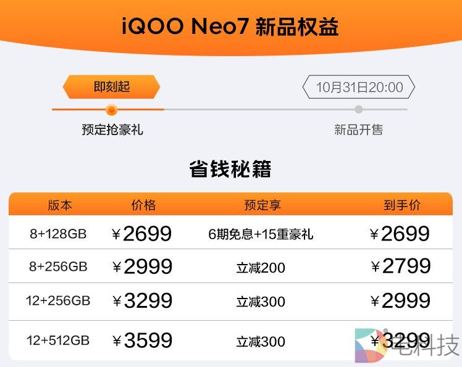Click the 新品开售 label

pyautogui.click(x=359, y=130)
